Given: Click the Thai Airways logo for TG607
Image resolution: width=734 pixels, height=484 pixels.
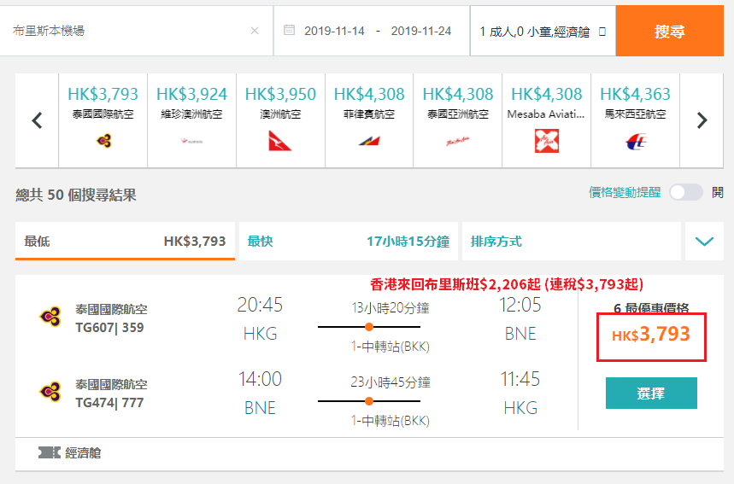Looking at the screenshot, I should (50, 317).
